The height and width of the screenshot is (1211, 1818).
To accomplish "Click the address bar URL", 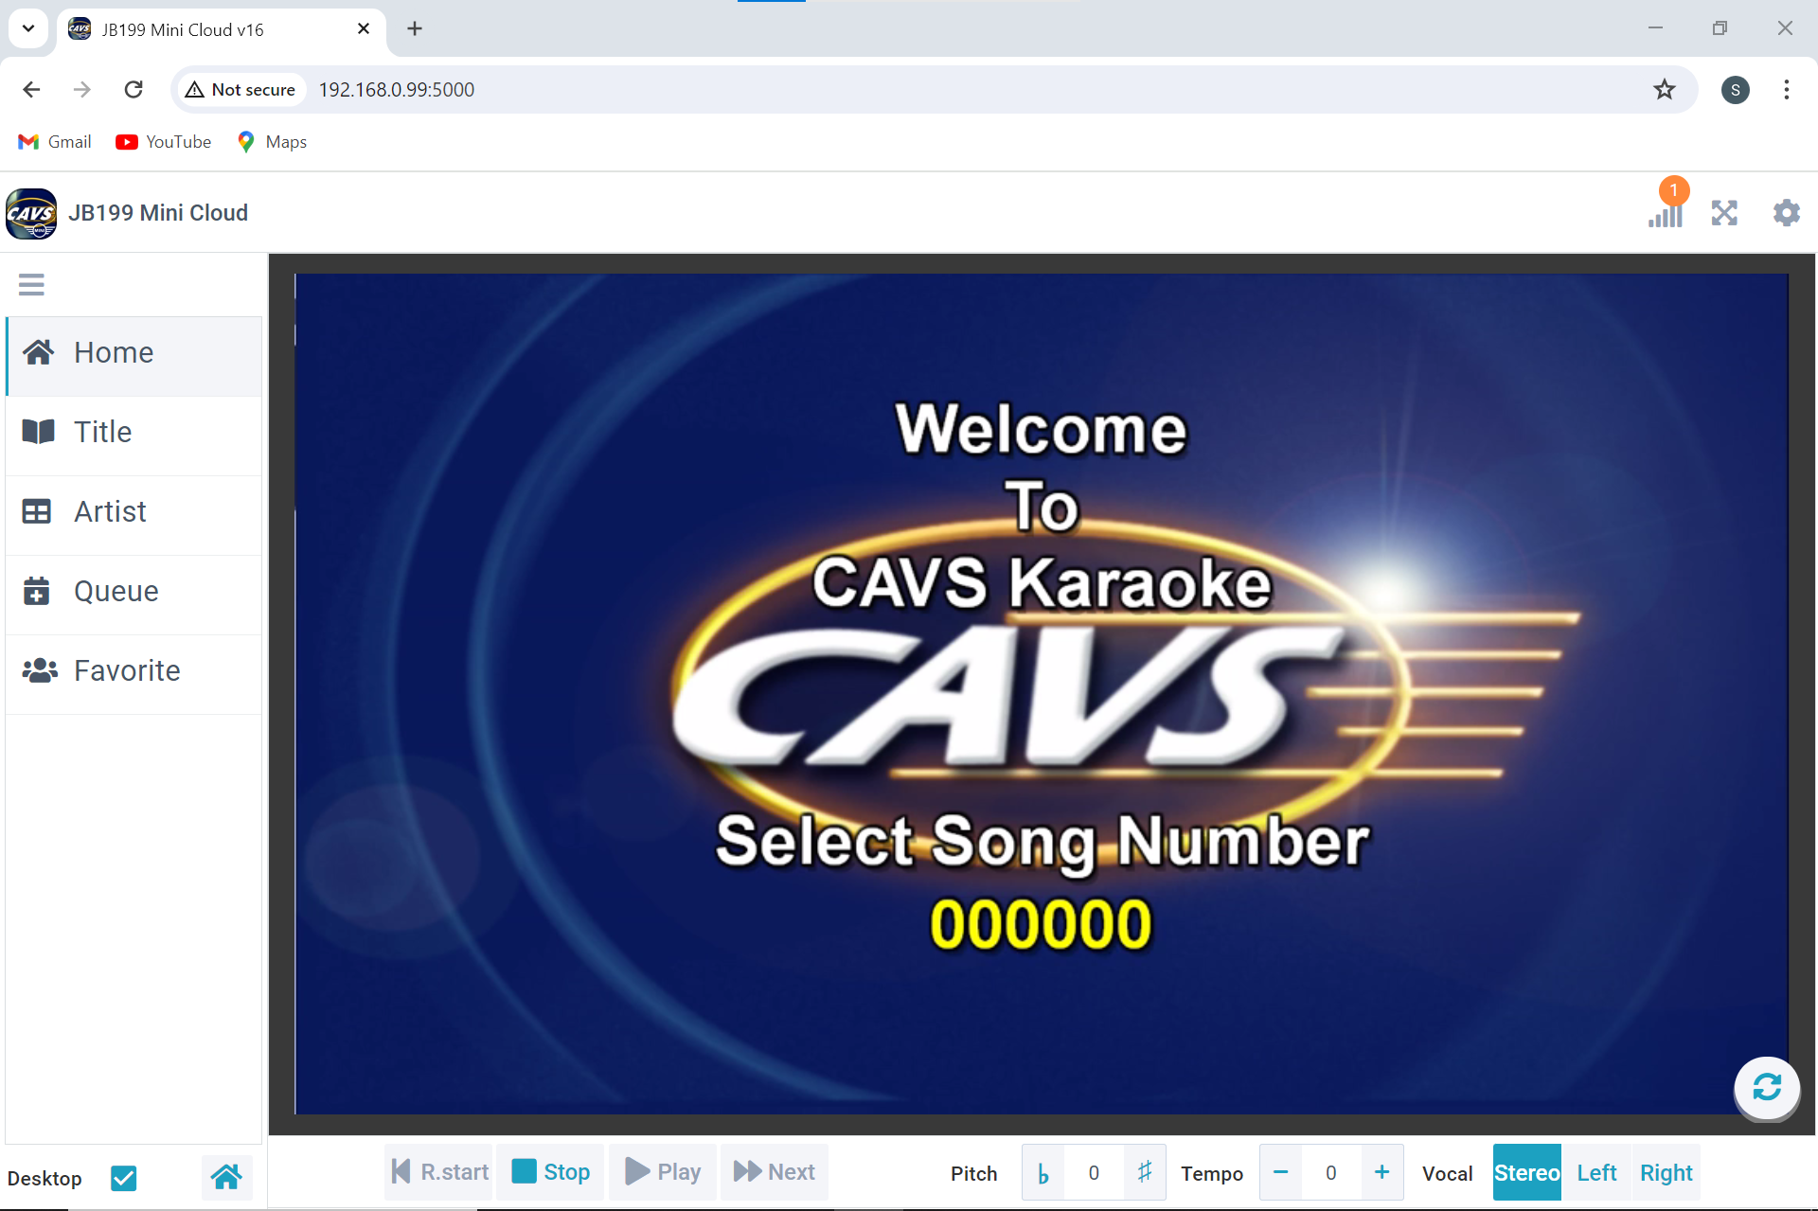I will [x=397, y=89].
